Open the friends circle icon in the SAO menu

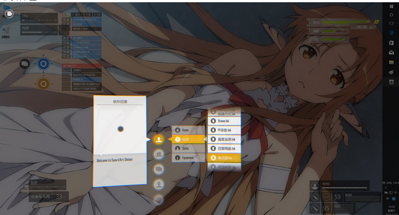point(158,154)
